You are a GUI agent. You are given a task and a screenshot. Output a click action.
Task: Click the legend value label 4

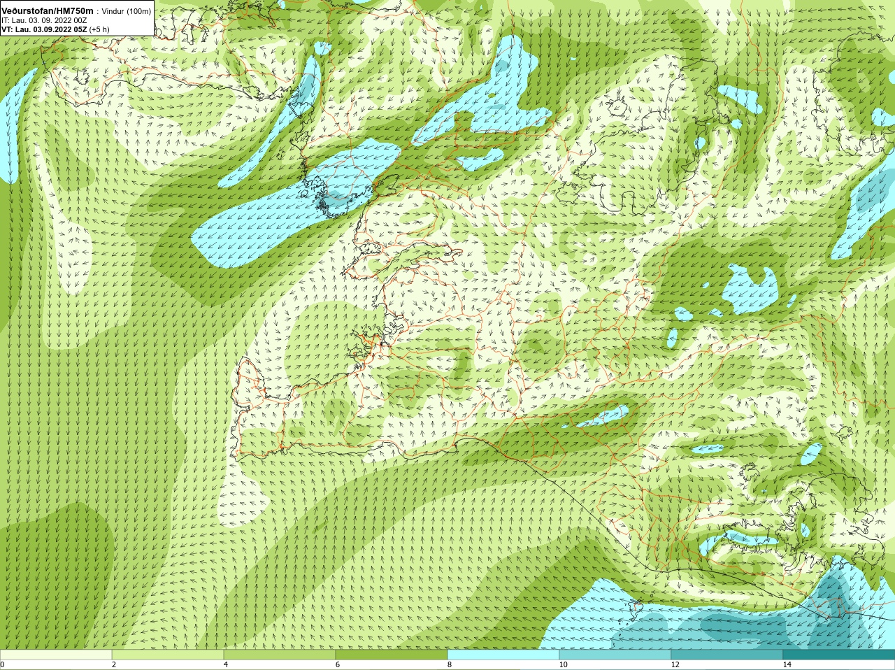click(x=226, y=665)
